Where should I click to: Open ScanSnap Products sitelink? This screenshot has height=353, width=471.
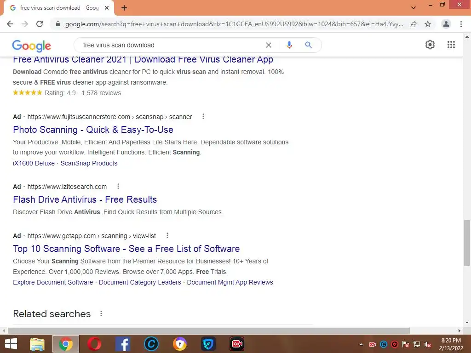pos(89,163)
